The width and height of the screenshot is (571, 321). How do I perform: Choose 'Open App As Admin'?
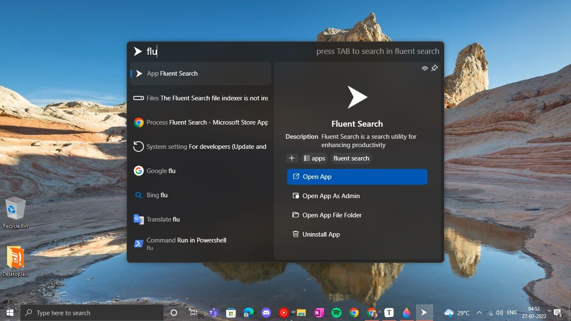pyautogui.click(x=357, y=196)
